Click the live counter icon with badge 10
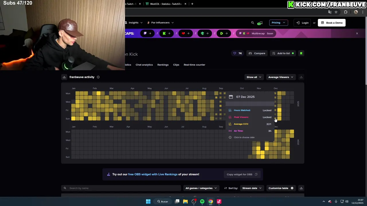367x206 pixels. [260, 23]
